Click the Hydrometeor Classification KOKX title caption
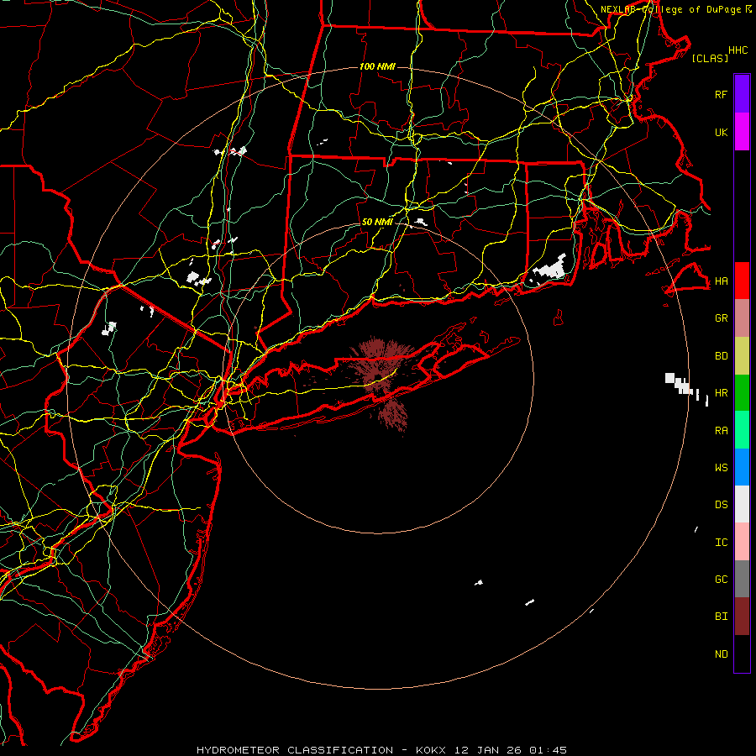This screenshot has width=756, height=756. point(381,750)
